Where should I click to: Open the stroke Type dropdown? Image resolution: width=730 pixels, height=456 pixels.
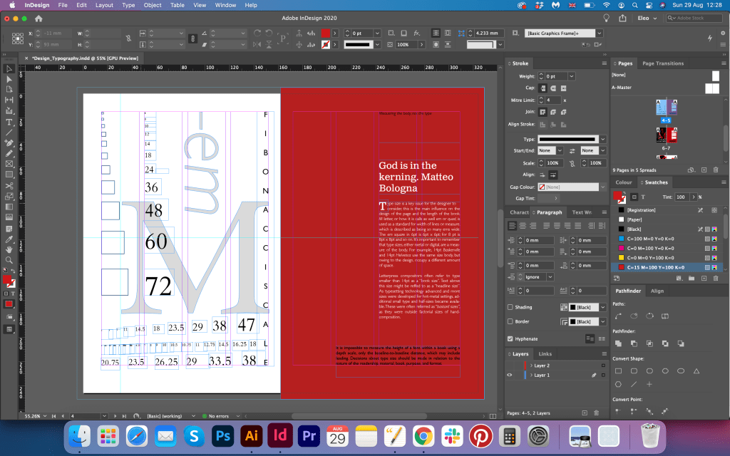tap(602, 139)
